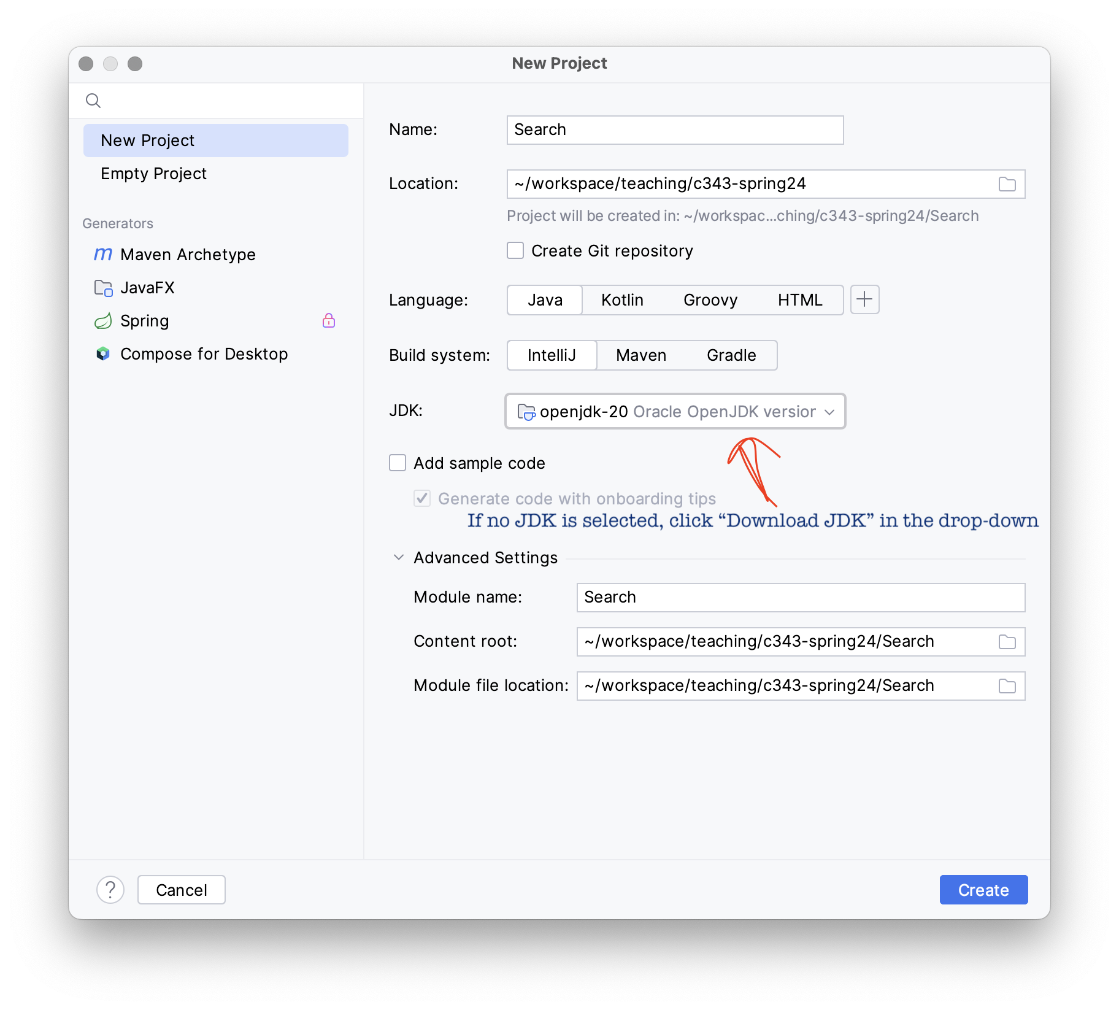The height and width of the screenshot is (1010, 1119).
Task: Cancel the New Project dialog
Action: pyautogui.click(x=182, y=890)
